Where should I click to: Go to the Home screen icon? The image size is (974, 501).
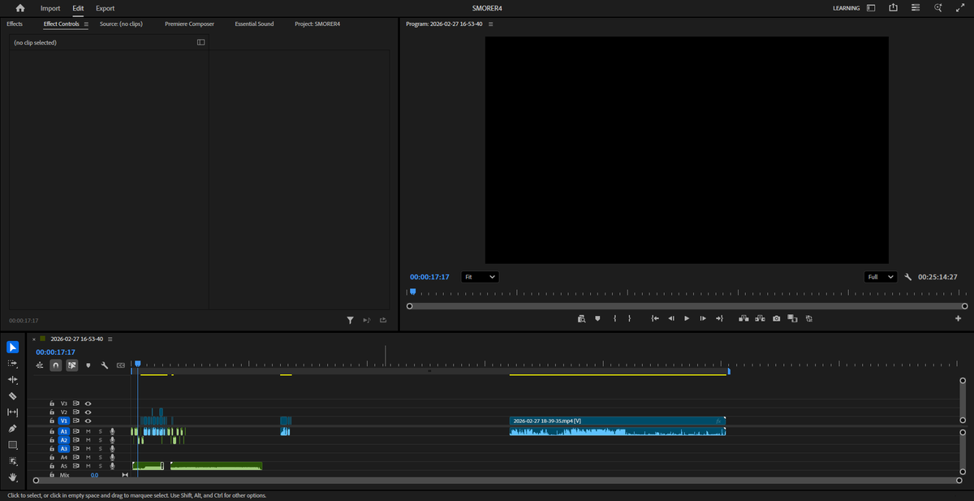pyautogui.click(x=20, y=8)
